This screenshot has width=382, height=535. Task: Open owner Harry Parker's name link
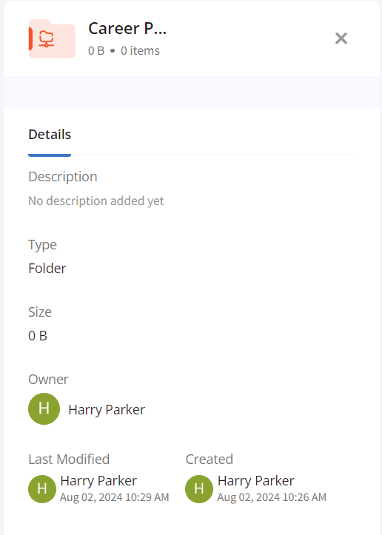coord(107,409)
